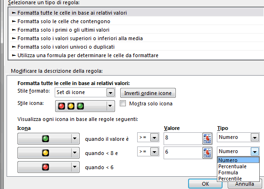Enable the Mostra solo icona checkbox
This screenshot has width=264, height=189.
coord(123,103)
